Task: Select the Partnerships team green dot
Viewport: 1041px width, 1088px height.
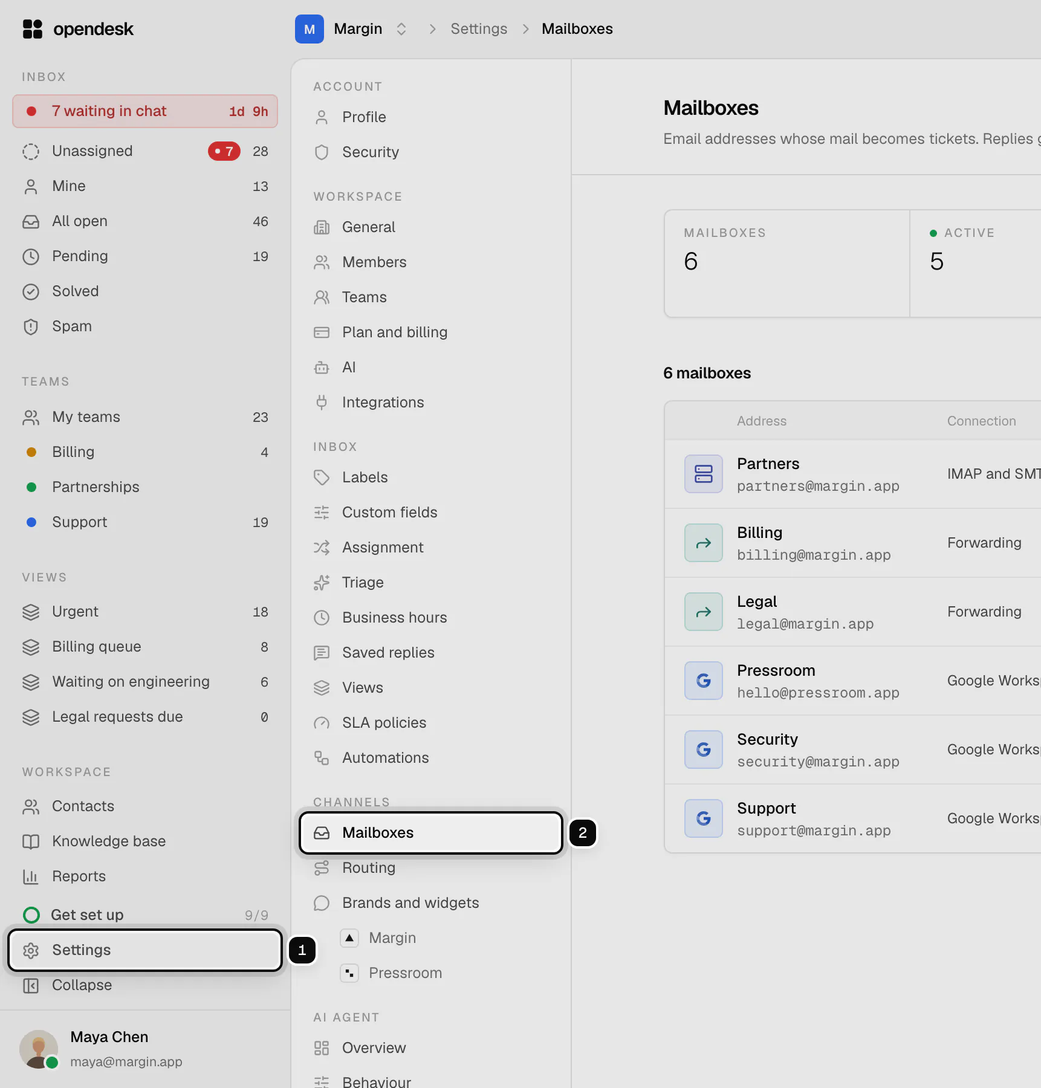Action: [31, 487]
